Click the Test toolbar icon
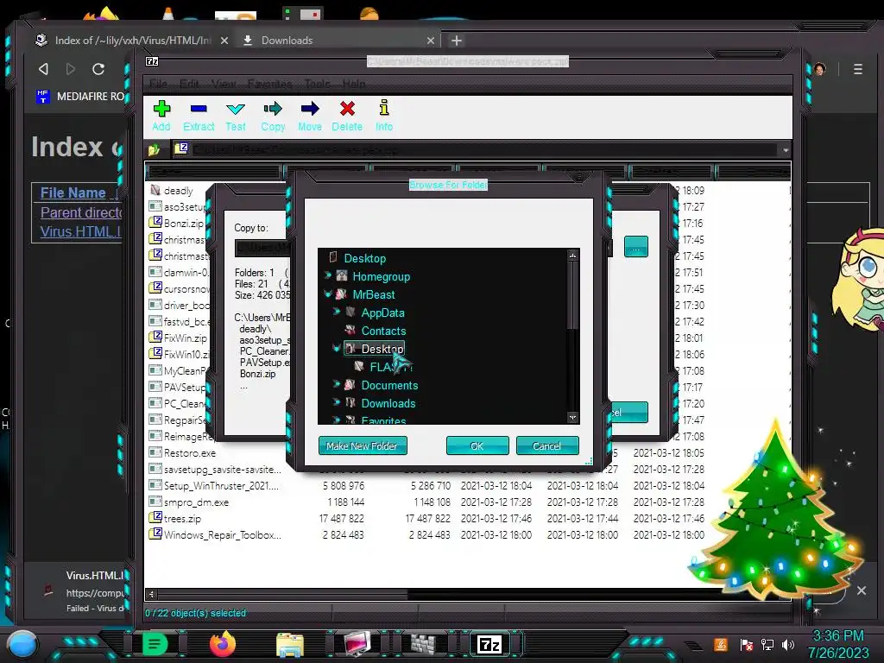The height and width of the screenshot is (663, 884). 235,117
